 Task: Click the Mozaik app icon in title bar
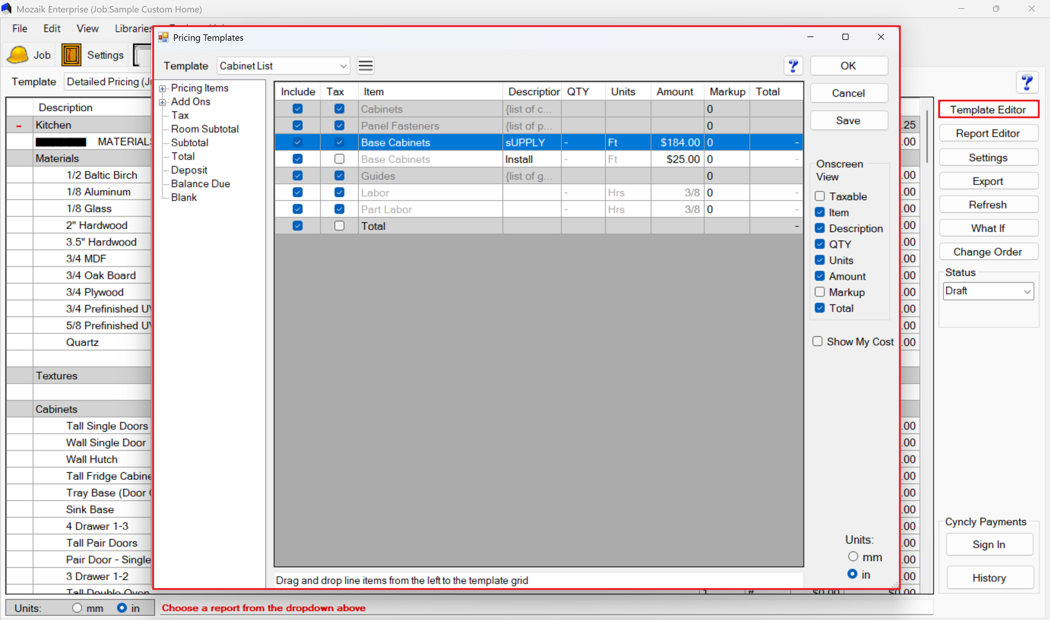point(7,8)
